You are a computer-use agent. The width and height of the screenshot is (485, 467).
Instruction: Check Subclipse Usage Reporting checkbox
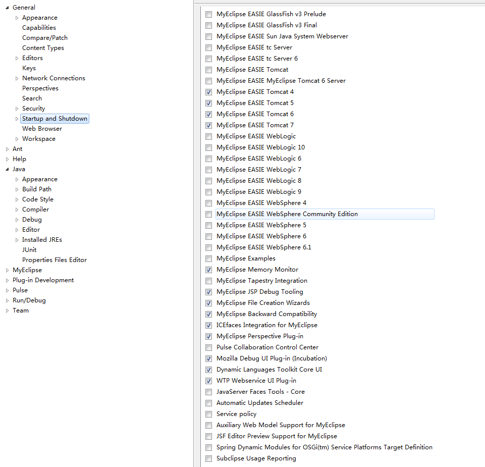pos(209,458)
